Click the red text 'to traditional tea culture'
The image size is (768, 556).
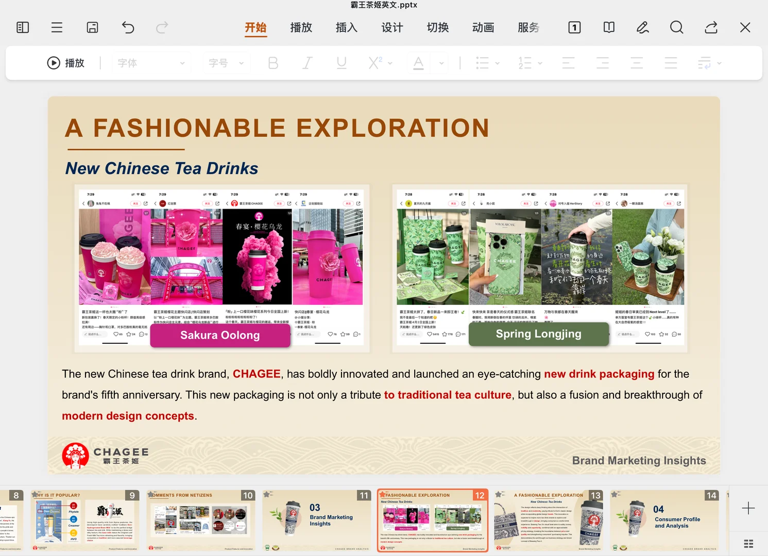[x=448, y=395]
